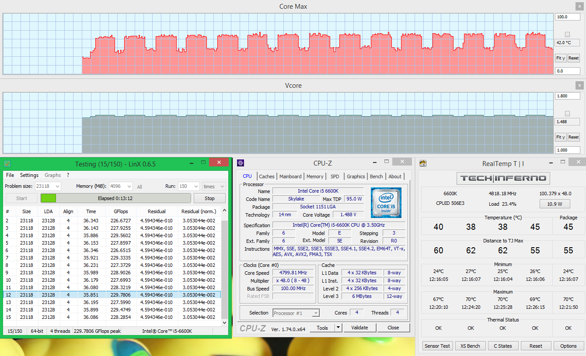Click the Core Speed value 4799.81 MHz
The image size is (586, 356).
pos(293,273)
